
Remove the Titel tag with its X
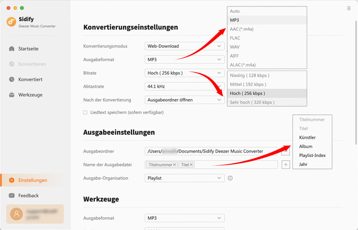point(191,165)
